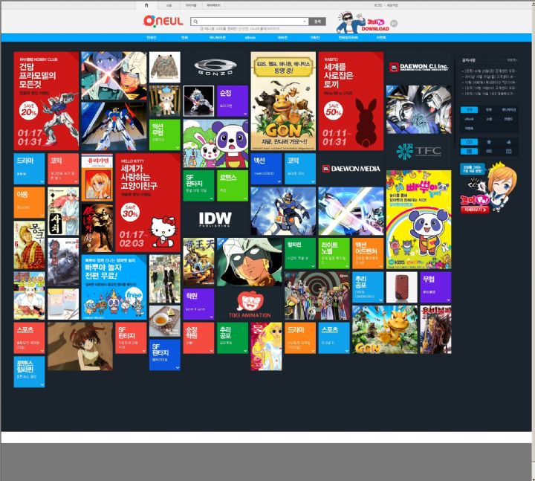Select the ebook filter in sidebar grid
The height and width of the screenshot is (481, 535).
(469, 119)
